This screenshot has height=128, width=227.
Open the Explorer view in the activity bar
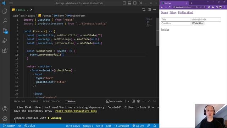click(x=5, y=11)
